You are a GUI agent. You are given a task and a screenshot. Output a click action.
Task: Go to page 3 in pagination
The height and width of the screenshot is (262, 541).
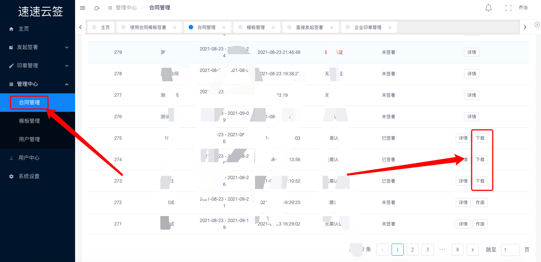427,250
